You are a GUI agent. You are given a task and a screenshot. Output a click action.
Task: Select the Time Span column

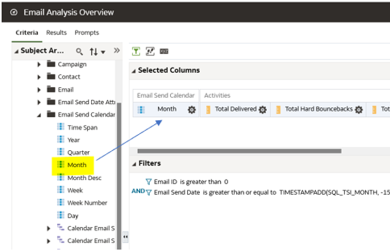(x=83, y=128)
